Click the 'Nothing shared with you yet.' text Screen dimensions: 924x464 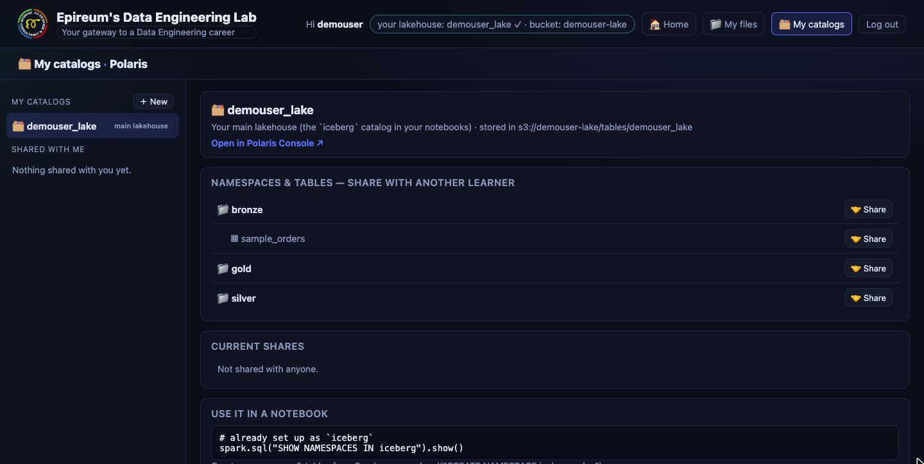point(71,170)
